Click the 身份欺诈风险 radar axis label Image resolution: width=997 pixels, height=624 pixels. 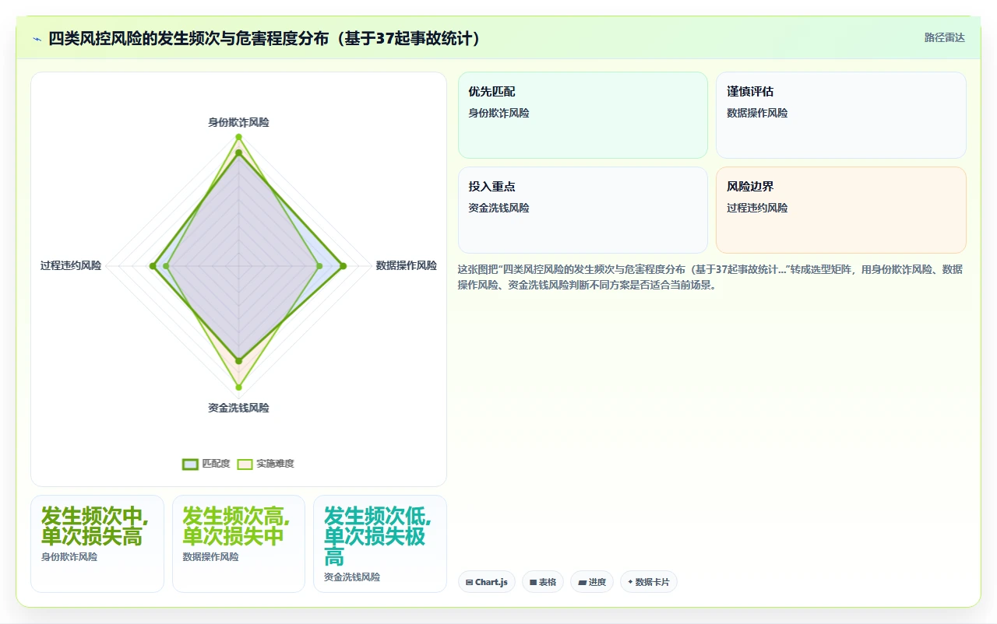pos(238,122)
